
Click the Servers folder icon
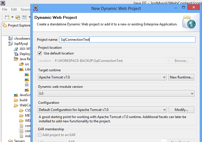(11, 141)
